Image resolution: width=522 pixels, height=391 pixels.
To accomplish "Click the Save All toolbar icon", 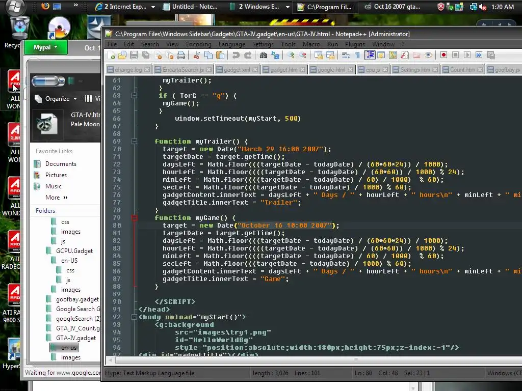I will [x=146, y=55].
